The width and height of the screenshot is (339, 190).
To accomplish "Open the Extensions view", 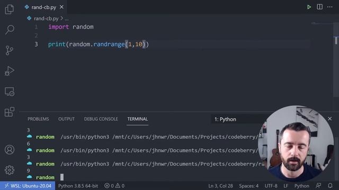I will tap(10, 112).
